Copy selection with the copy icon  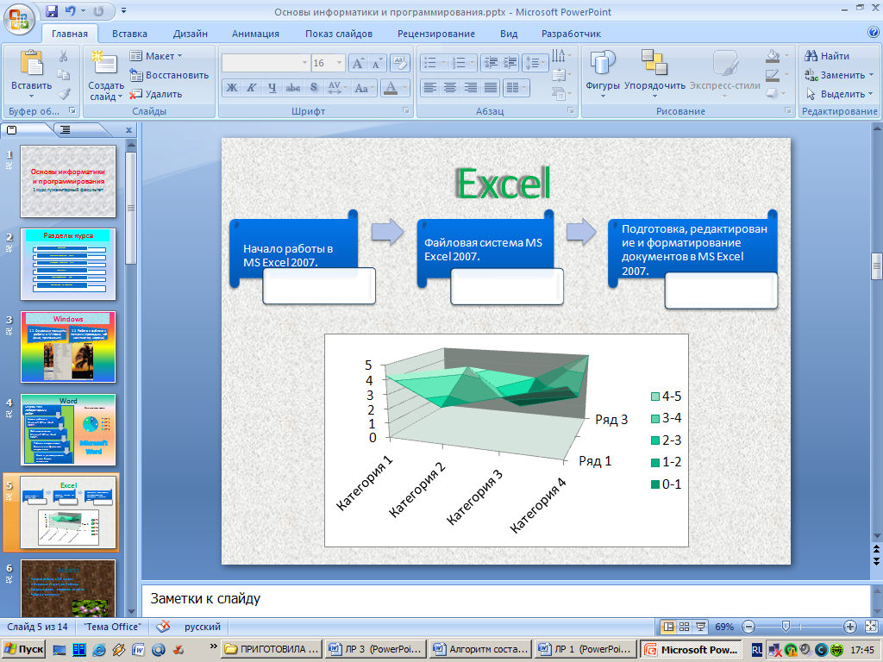[64, 75]
